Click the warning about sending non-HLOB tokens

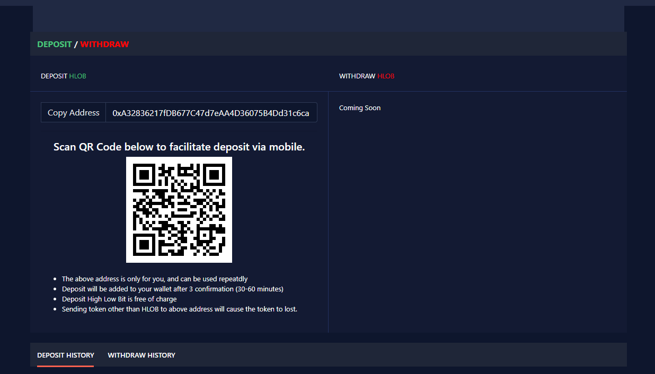[x=180, y=309]
